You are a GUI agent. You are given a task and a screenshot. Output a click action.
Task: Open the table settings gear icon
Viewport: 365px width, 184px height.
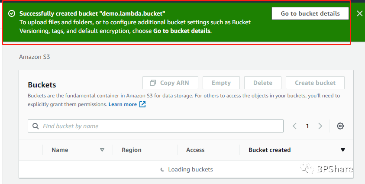(x=340, y=126)
